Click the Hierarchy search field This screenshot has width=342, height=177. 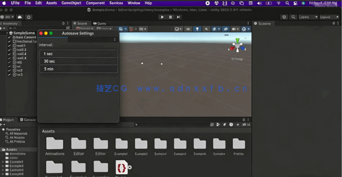pos(37,28)
